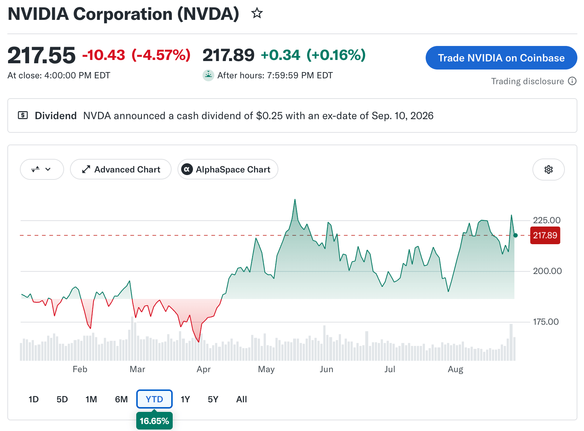The image size is (584, 431).
Task: Select the All time range
Action: [242, 399]
